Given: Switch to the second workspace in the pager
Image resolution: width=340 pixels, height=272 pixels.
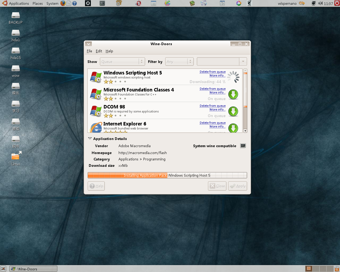Looking at the screenshot, I should pos(316,269).
